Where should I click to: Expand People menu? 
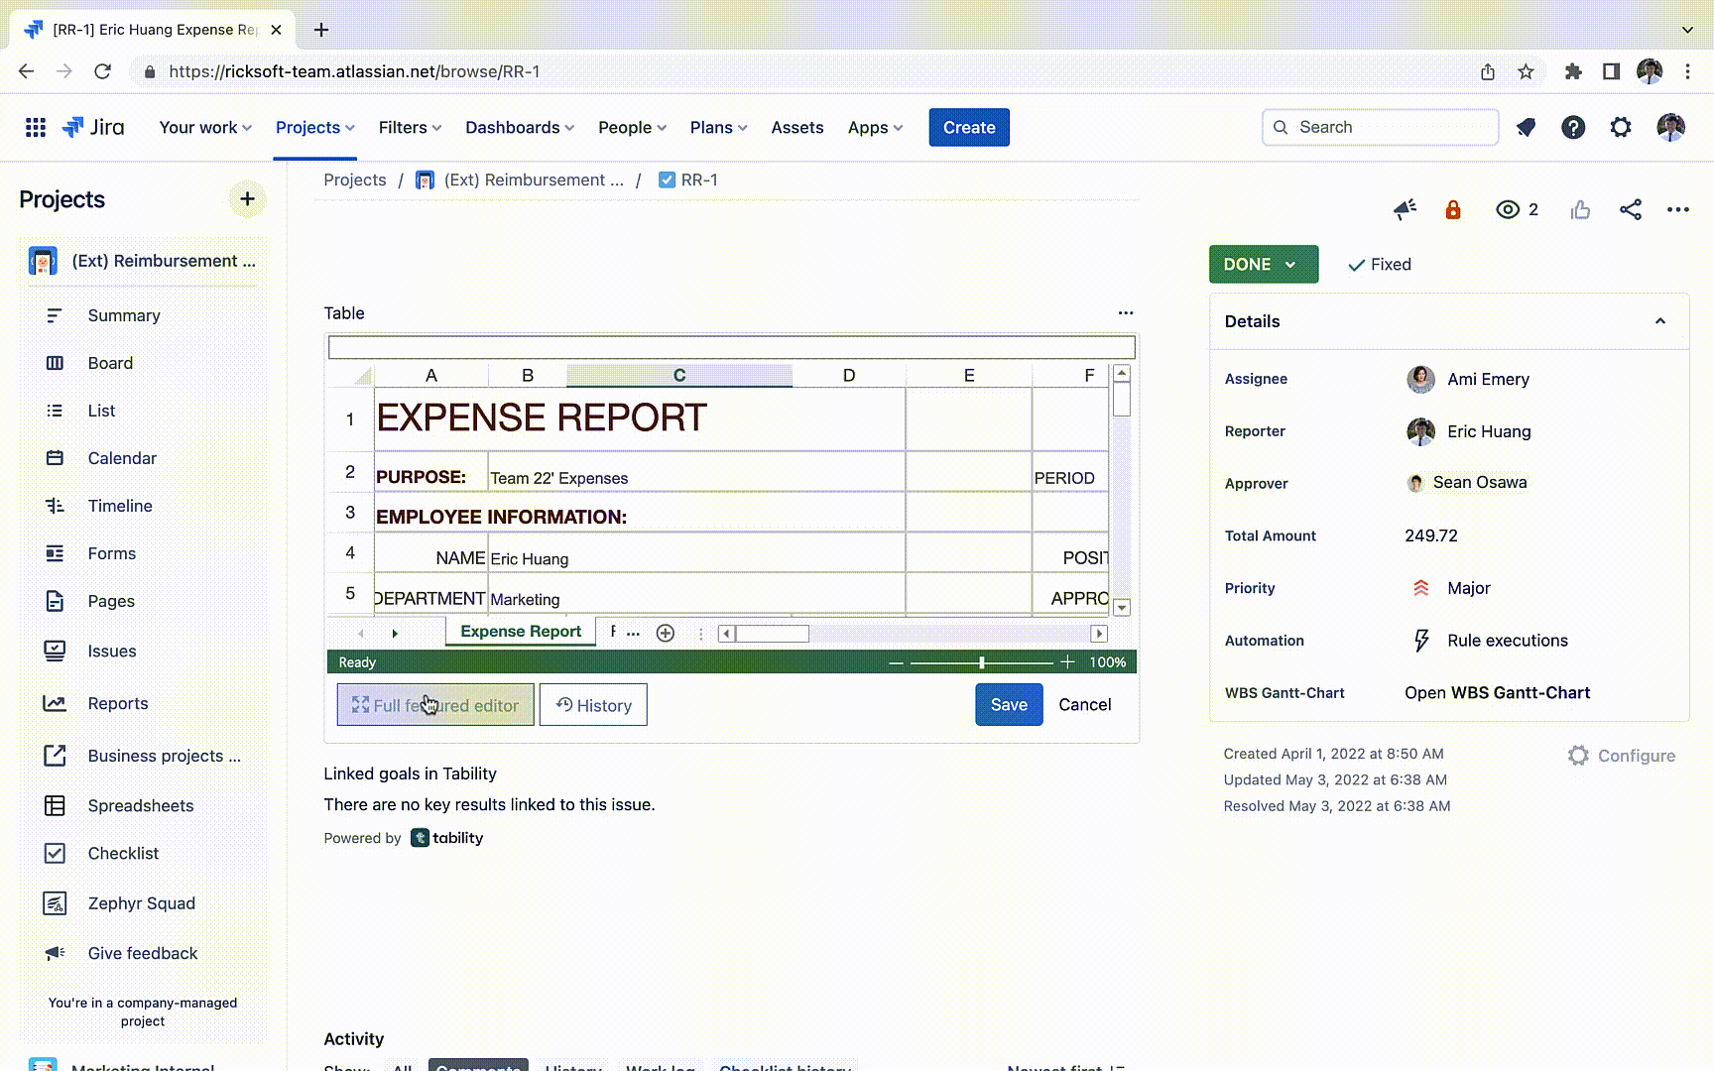(x=632, y=127)
